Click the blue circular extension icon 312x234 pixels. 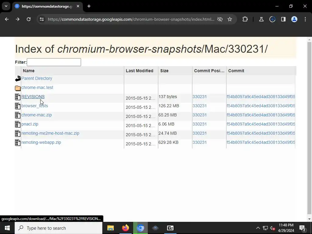pyautogui.click(x=272, y=19)
